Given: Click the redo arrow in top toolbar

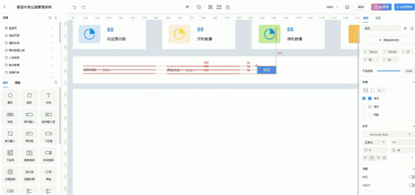Looking at the screenshot, I should tap(83, 7).
